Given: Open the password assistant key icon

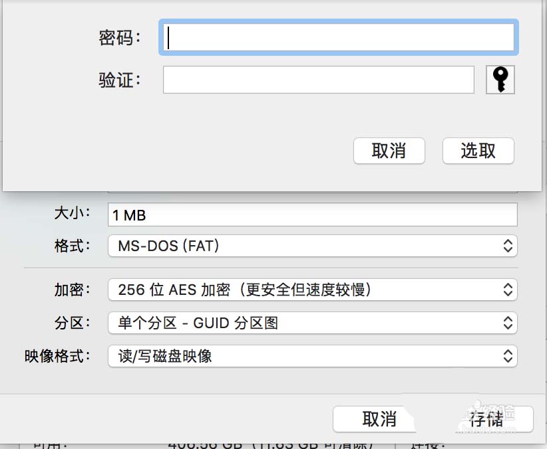Looking at the screenshot, I should pyautogui.click(x=500, y=80).
